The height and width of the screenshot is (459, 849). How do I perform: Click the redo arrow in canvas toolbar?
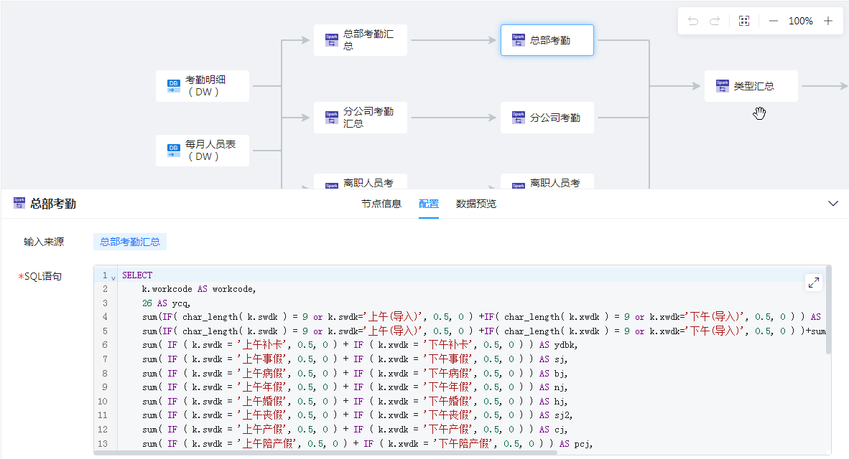(715, 22)
